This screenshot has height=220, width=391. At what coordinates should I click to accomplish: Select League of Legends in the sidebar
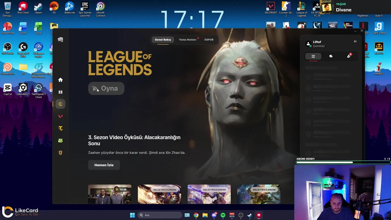[x=60, y=104]
